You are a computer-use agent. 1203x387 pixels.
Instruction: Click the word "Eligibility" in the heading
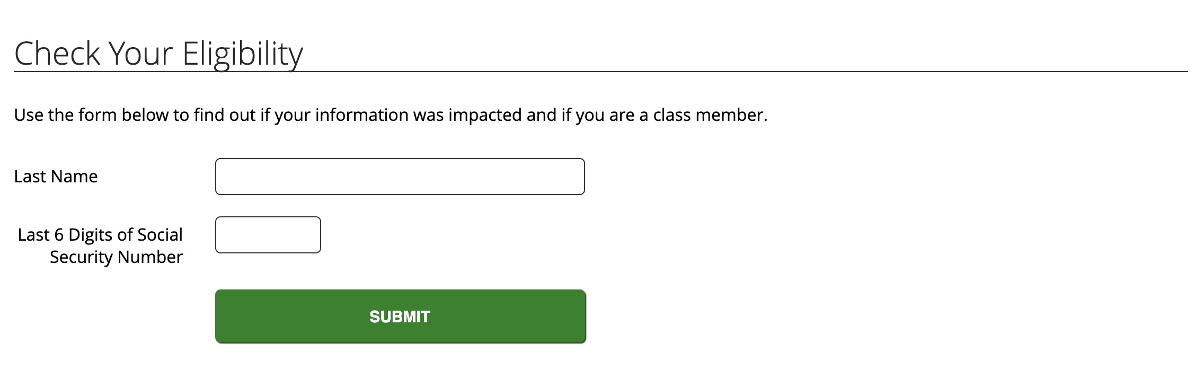(x=242, y=54)
